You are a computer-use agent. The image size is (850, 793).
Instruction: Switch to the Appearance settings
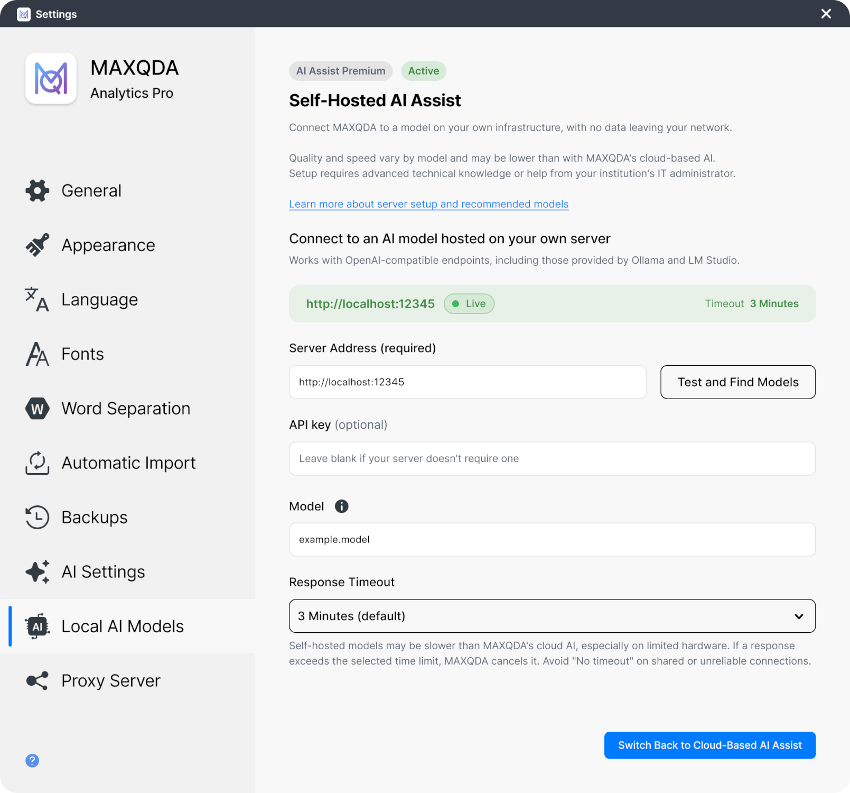127,245
